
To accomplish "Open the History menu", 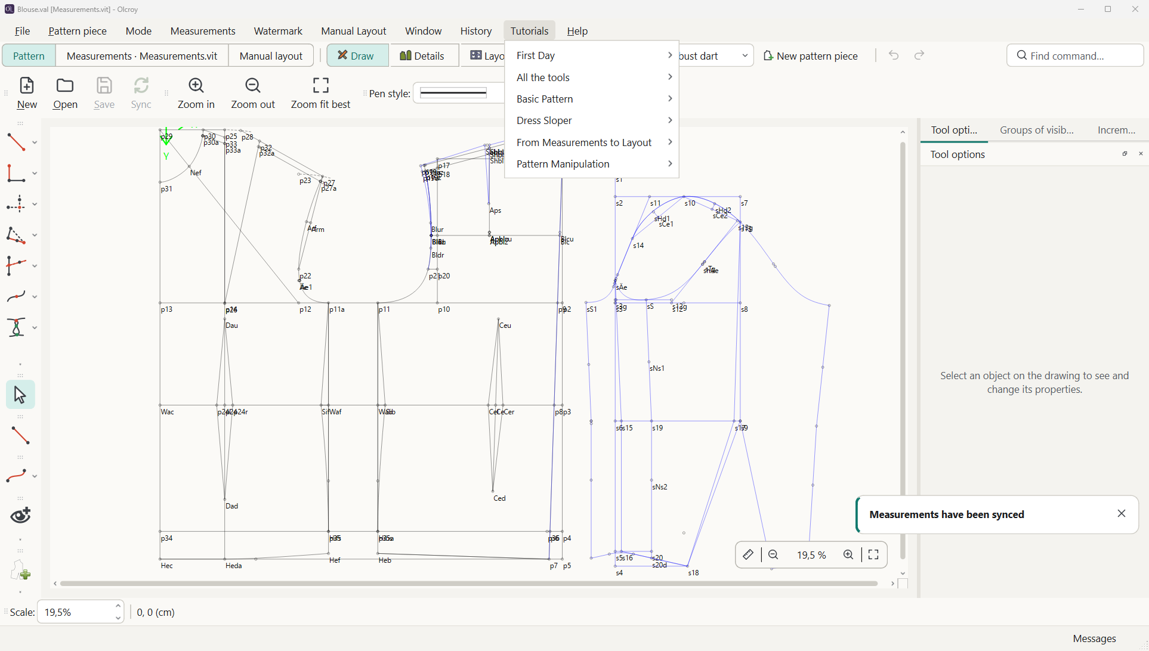I will tap(475, 31).
